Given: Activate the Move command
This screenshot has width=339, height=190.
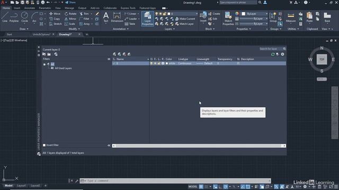Looking at the screenshot, I should pyautogui.click(x=55, y=14).
